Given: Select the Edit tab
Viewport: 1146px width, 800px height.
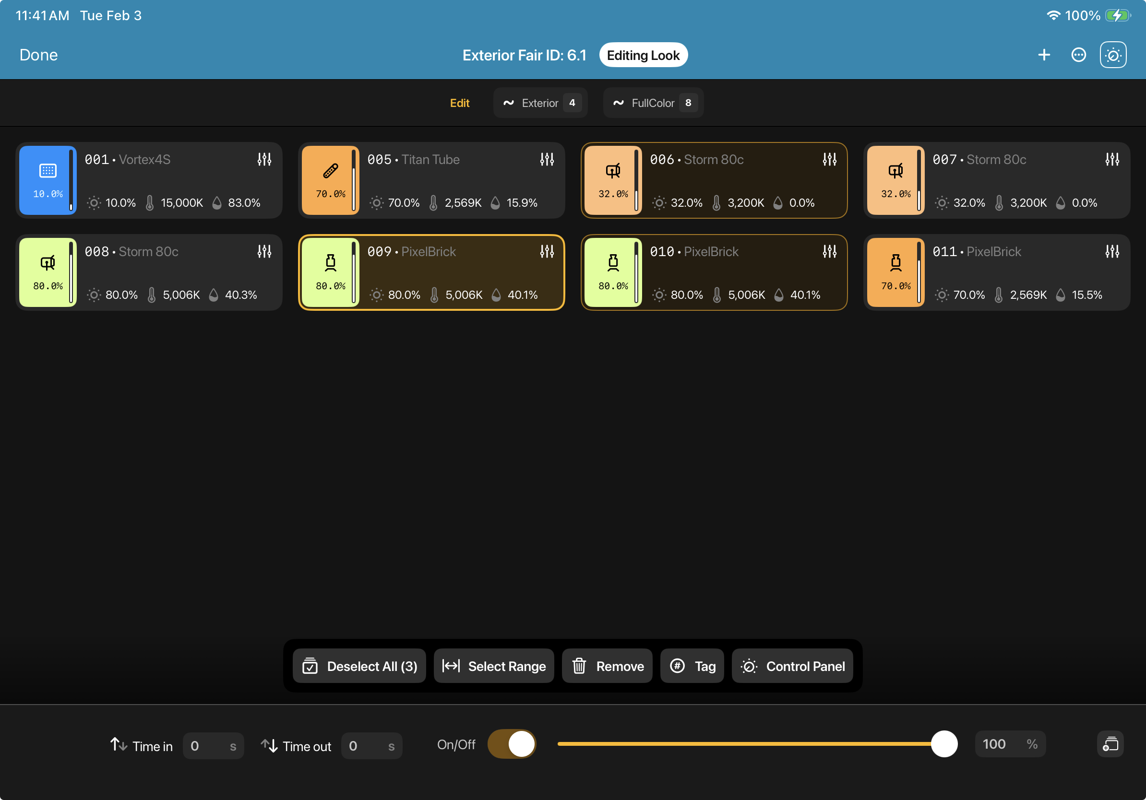Looking at the screenshot, I should click(459, 103).
